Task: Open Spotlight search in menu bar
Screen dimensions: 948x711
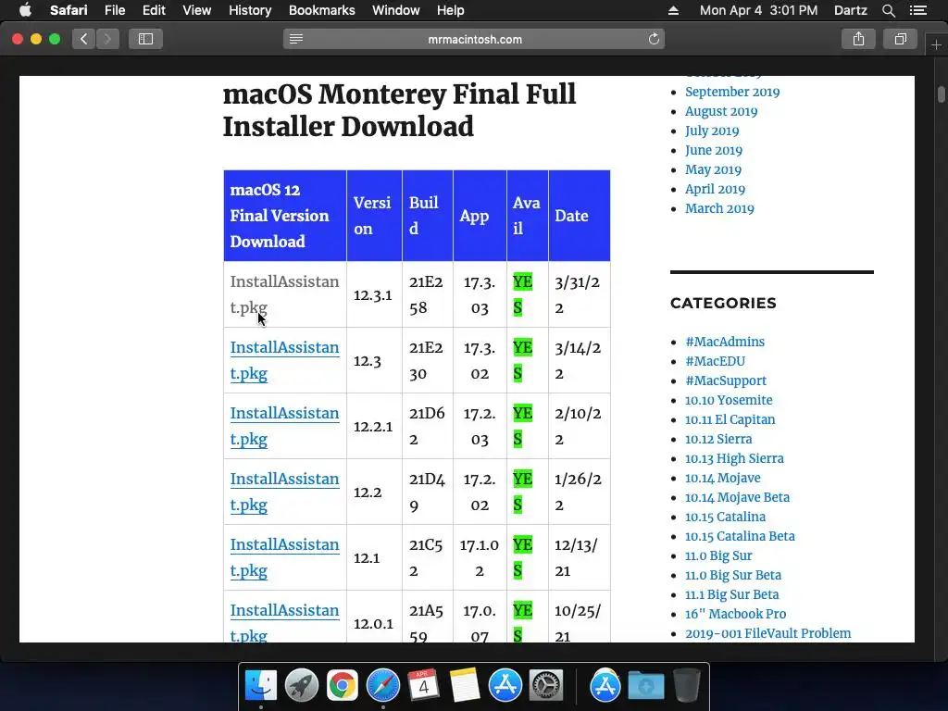Action: [889, 10]
